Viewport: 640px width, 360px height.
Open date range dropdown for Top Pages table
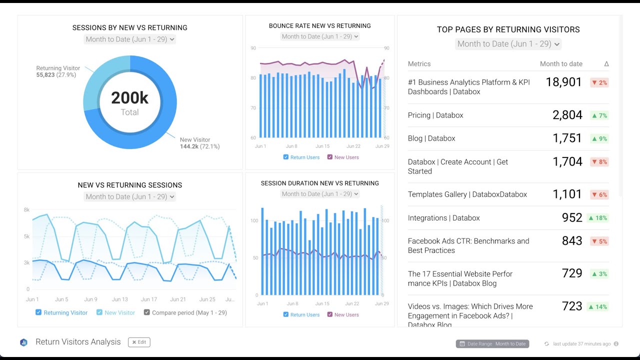(x=508, y=44)
